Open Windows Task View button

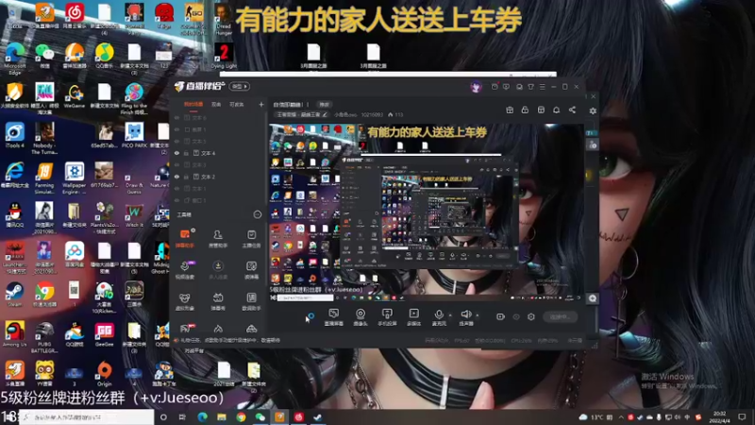(x=182, y=417)
